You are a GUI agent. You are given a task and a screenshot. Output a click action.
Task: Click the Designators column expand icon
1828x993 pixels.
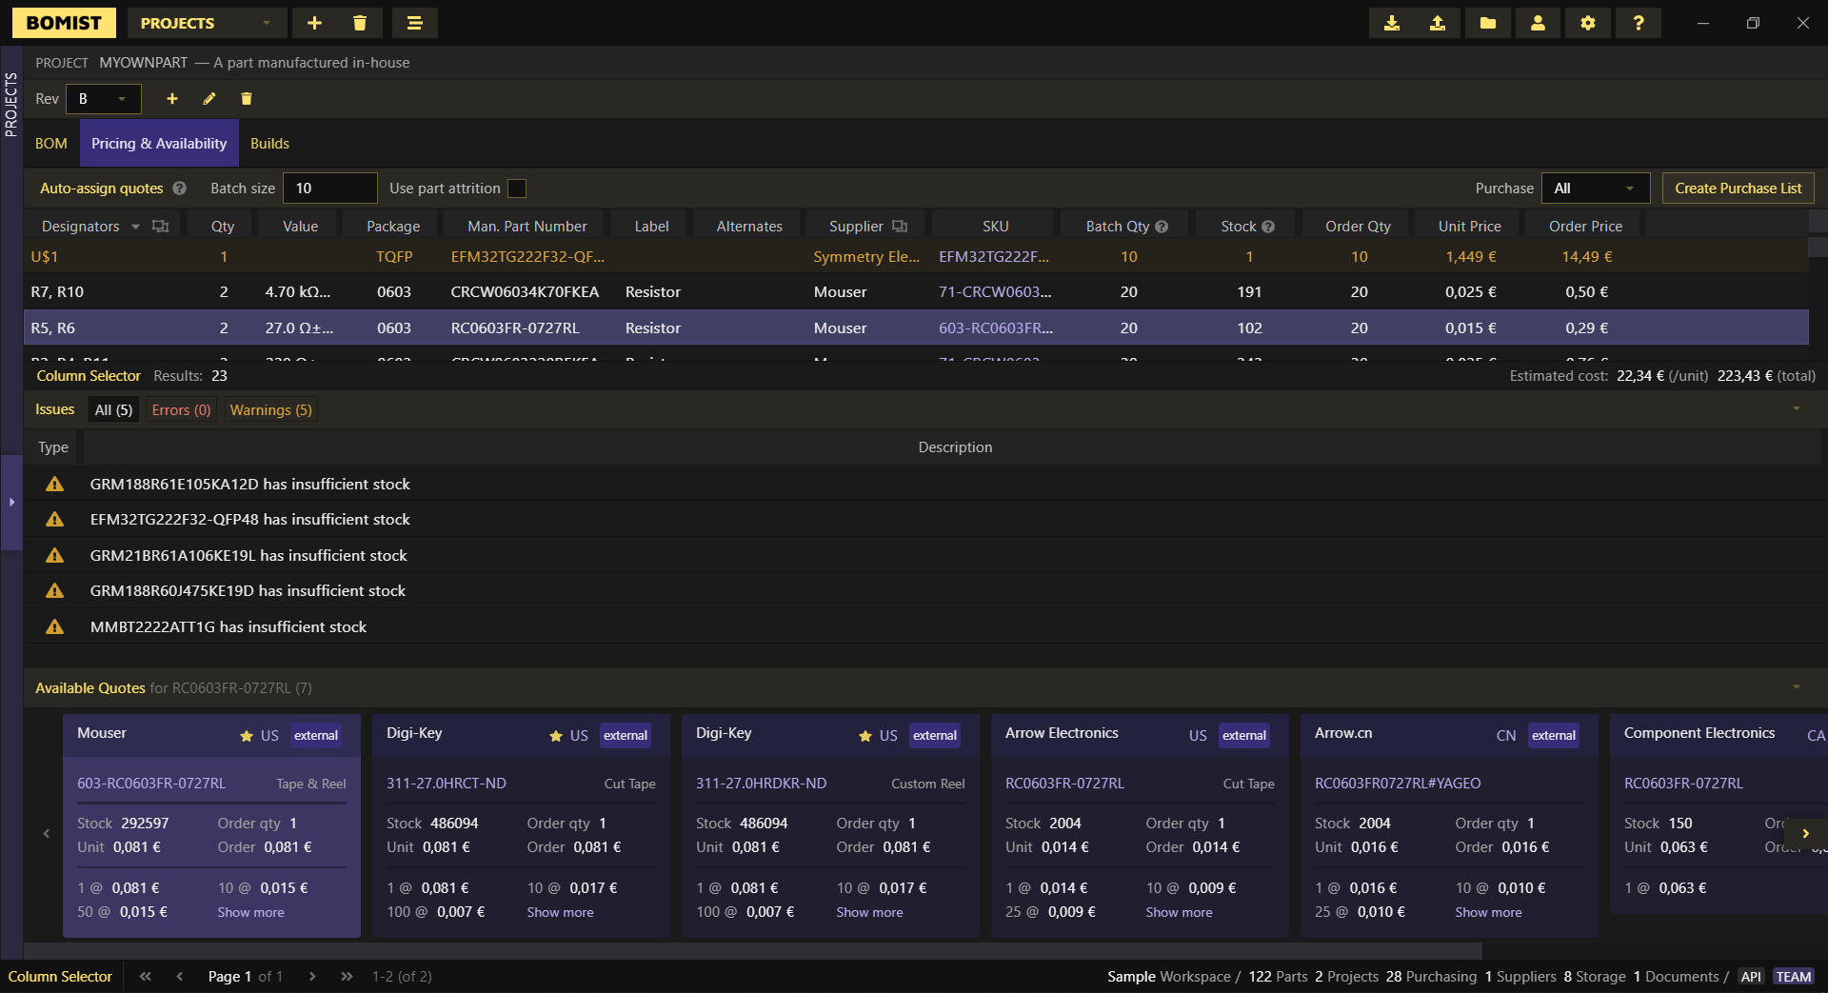161,226
